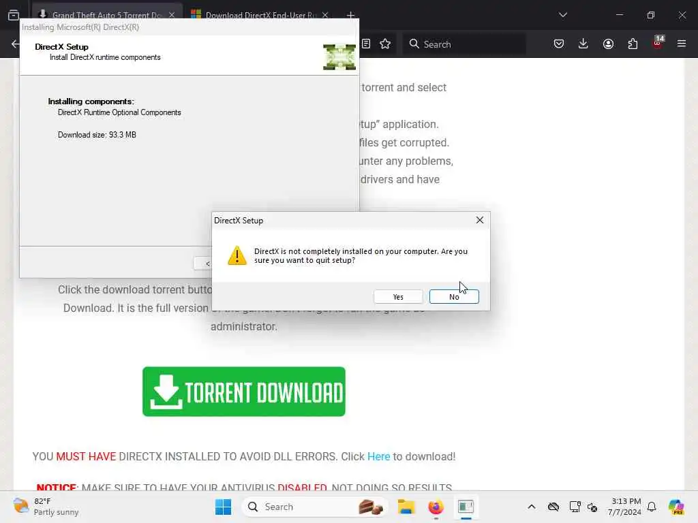Click the back button in the DirectX installer
Viewport: 698px width, 523px height.
[x=203, y=264]
